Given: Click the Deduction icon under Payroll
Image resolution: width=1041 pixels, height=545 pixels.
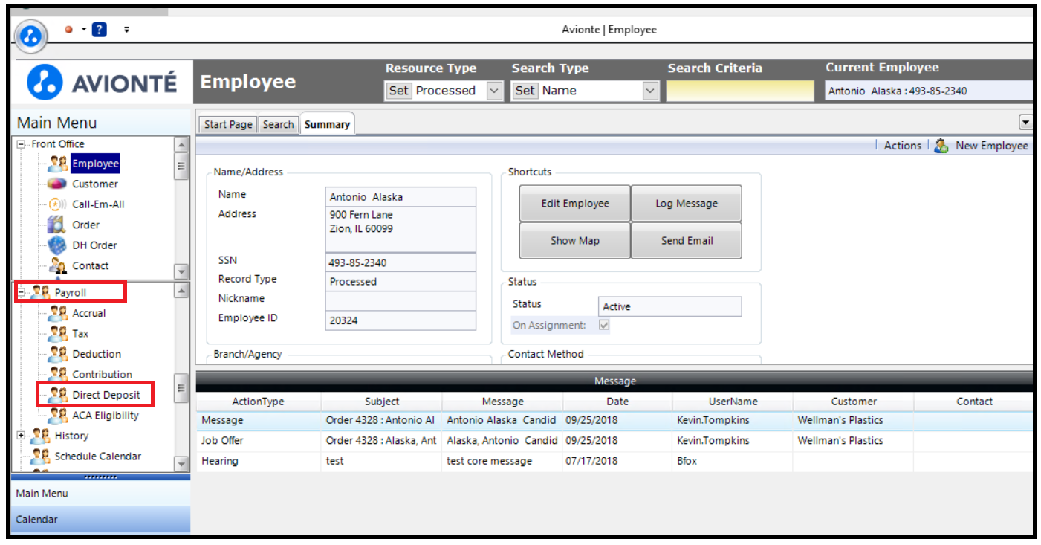Looking at the screenshot, I should [x=58, y=354].
